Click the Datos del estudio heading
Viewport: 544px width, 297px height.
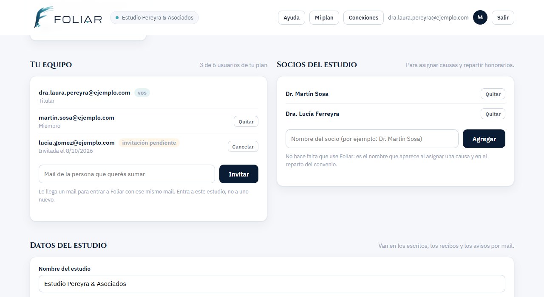pos(68,245)
